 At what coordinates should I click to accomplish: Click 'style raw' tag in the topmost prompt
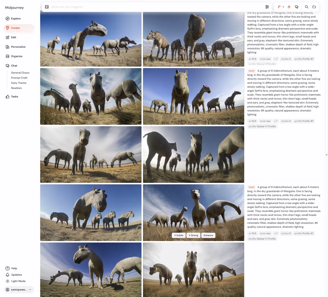[265, 59]
